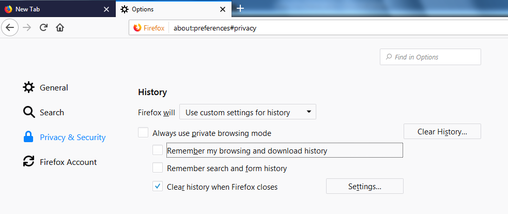Click the forward arrow navigation button
The height and width of the screenshot is (214, 508).
[27, 27]
